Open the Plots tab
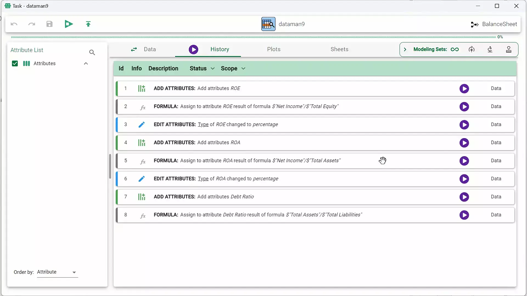527x296 pixels. click(274, 49)
